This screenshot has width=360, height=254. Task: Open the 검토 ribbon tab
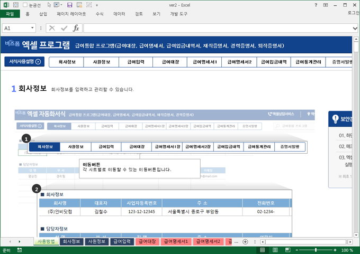pyautogui.click(x=139, y=14)
